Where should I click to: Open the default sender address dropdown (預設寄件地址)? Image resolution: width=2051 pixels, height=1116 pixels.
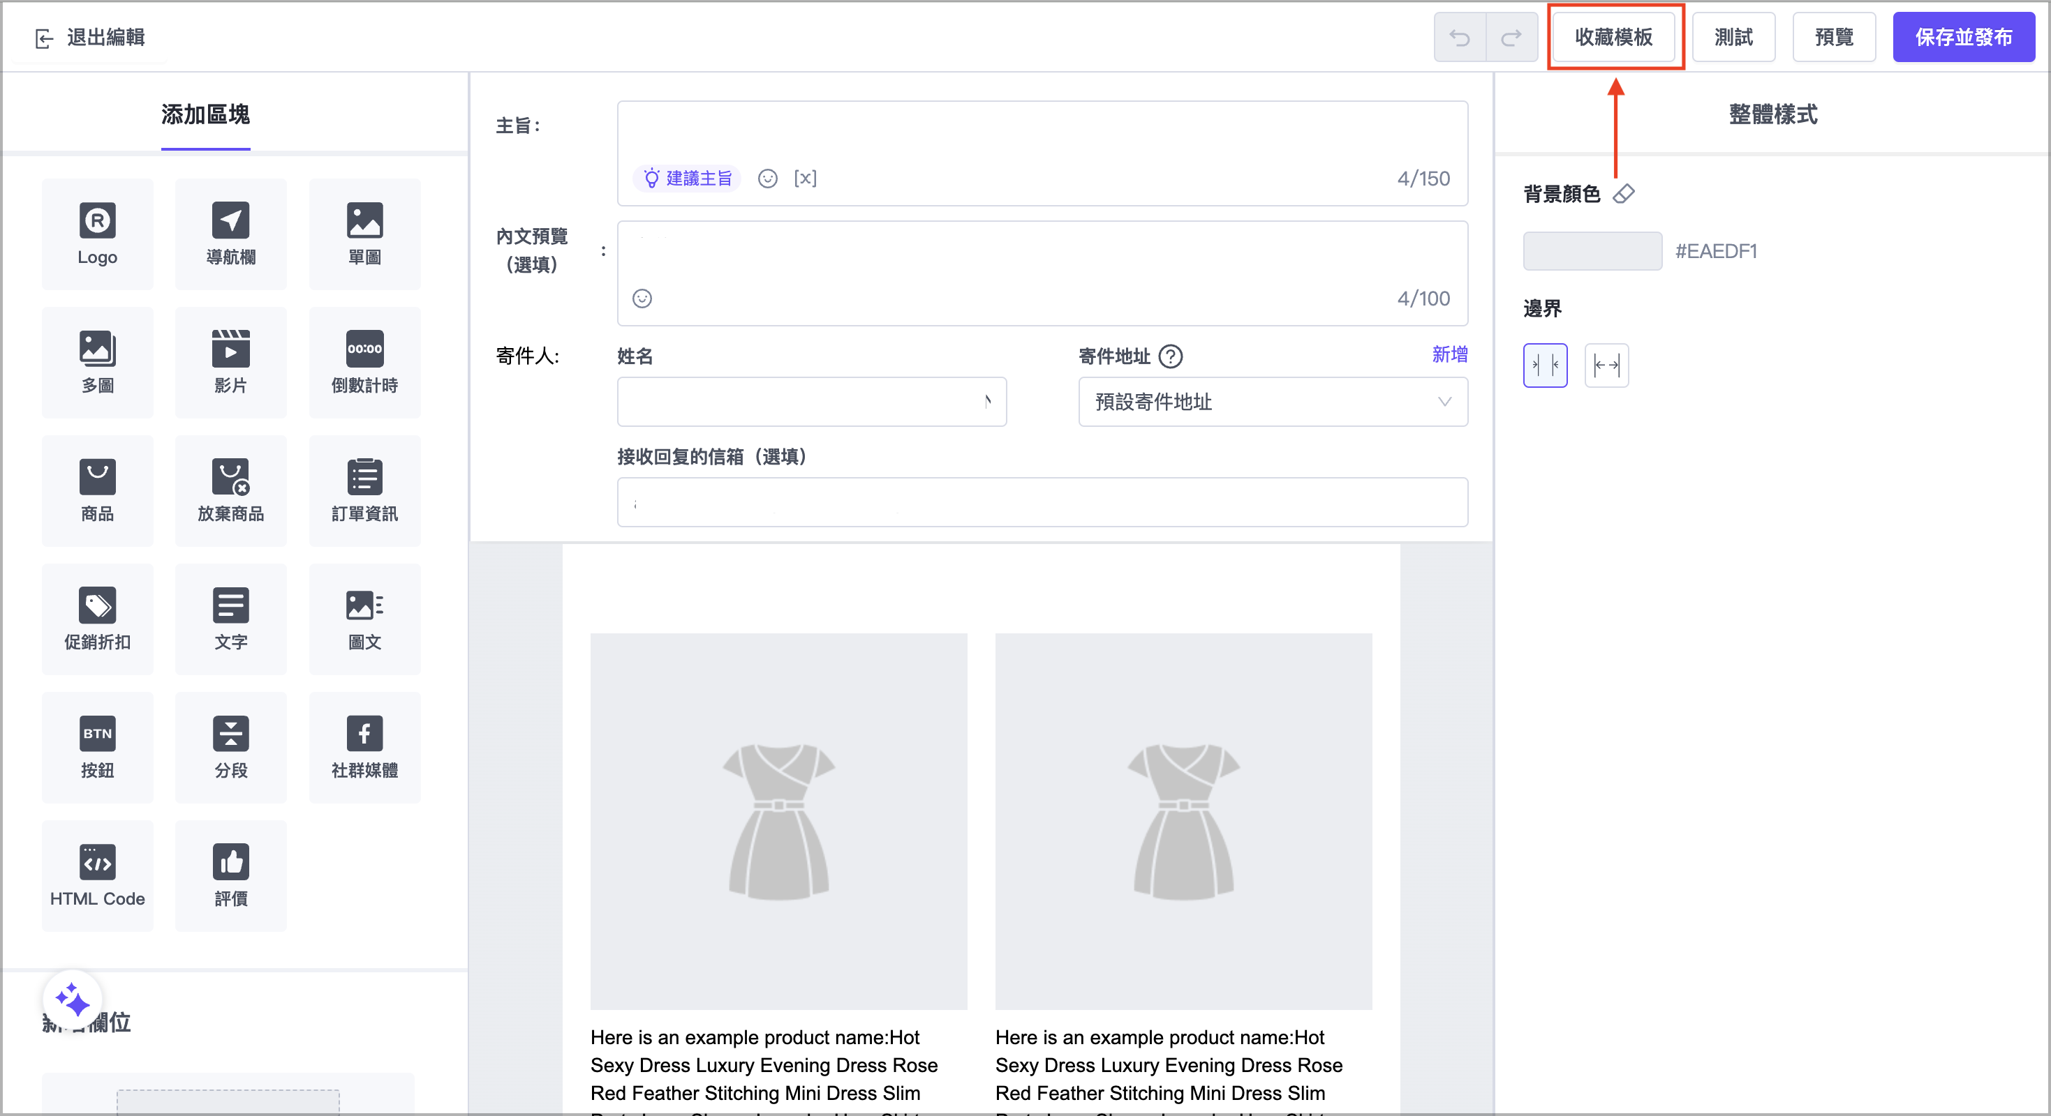tap(1273, 402)
